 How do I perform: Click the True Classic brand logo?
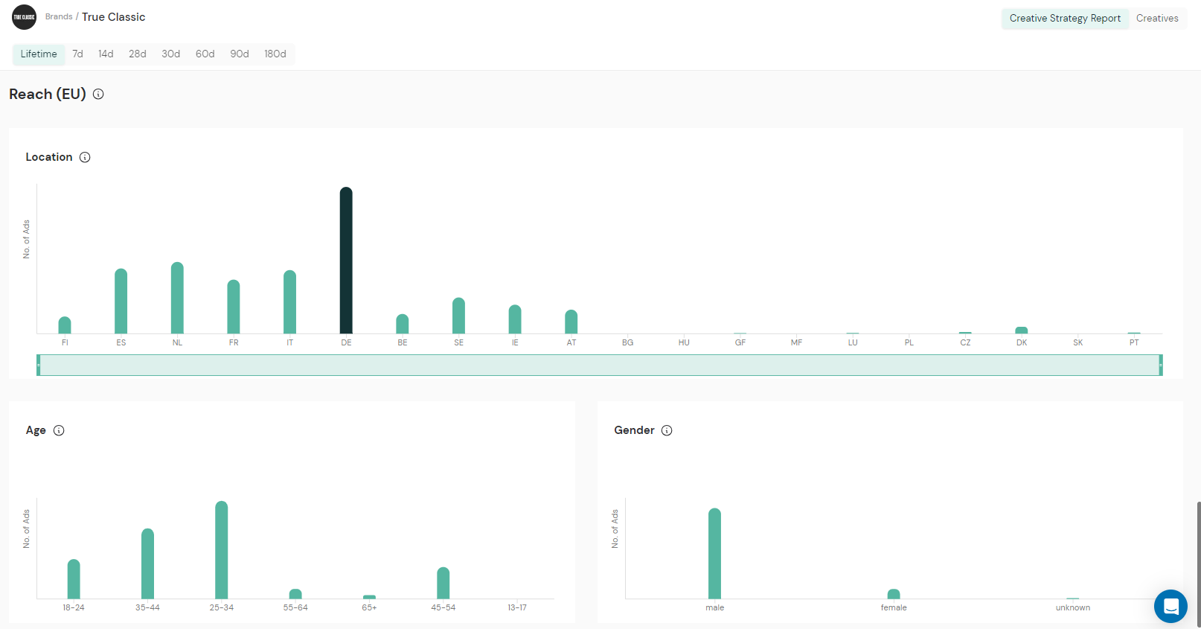[x=24, y=17]
